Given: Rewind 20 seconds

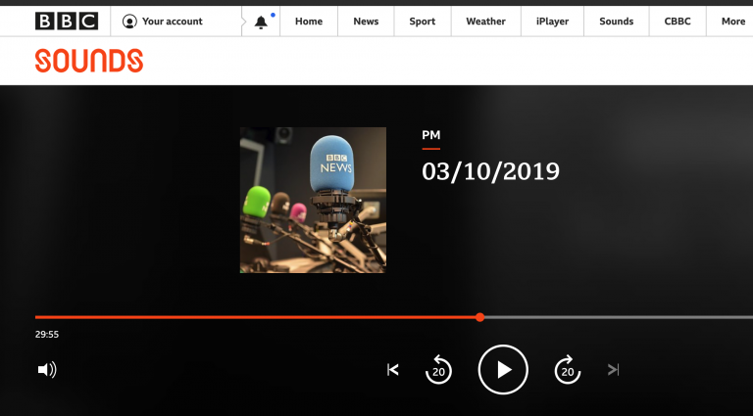Looking at the screenshot, I should 438,370.
